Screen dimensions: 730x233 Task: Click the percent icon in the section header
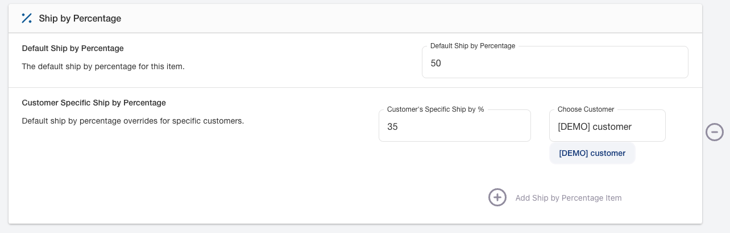coord(27,18)
